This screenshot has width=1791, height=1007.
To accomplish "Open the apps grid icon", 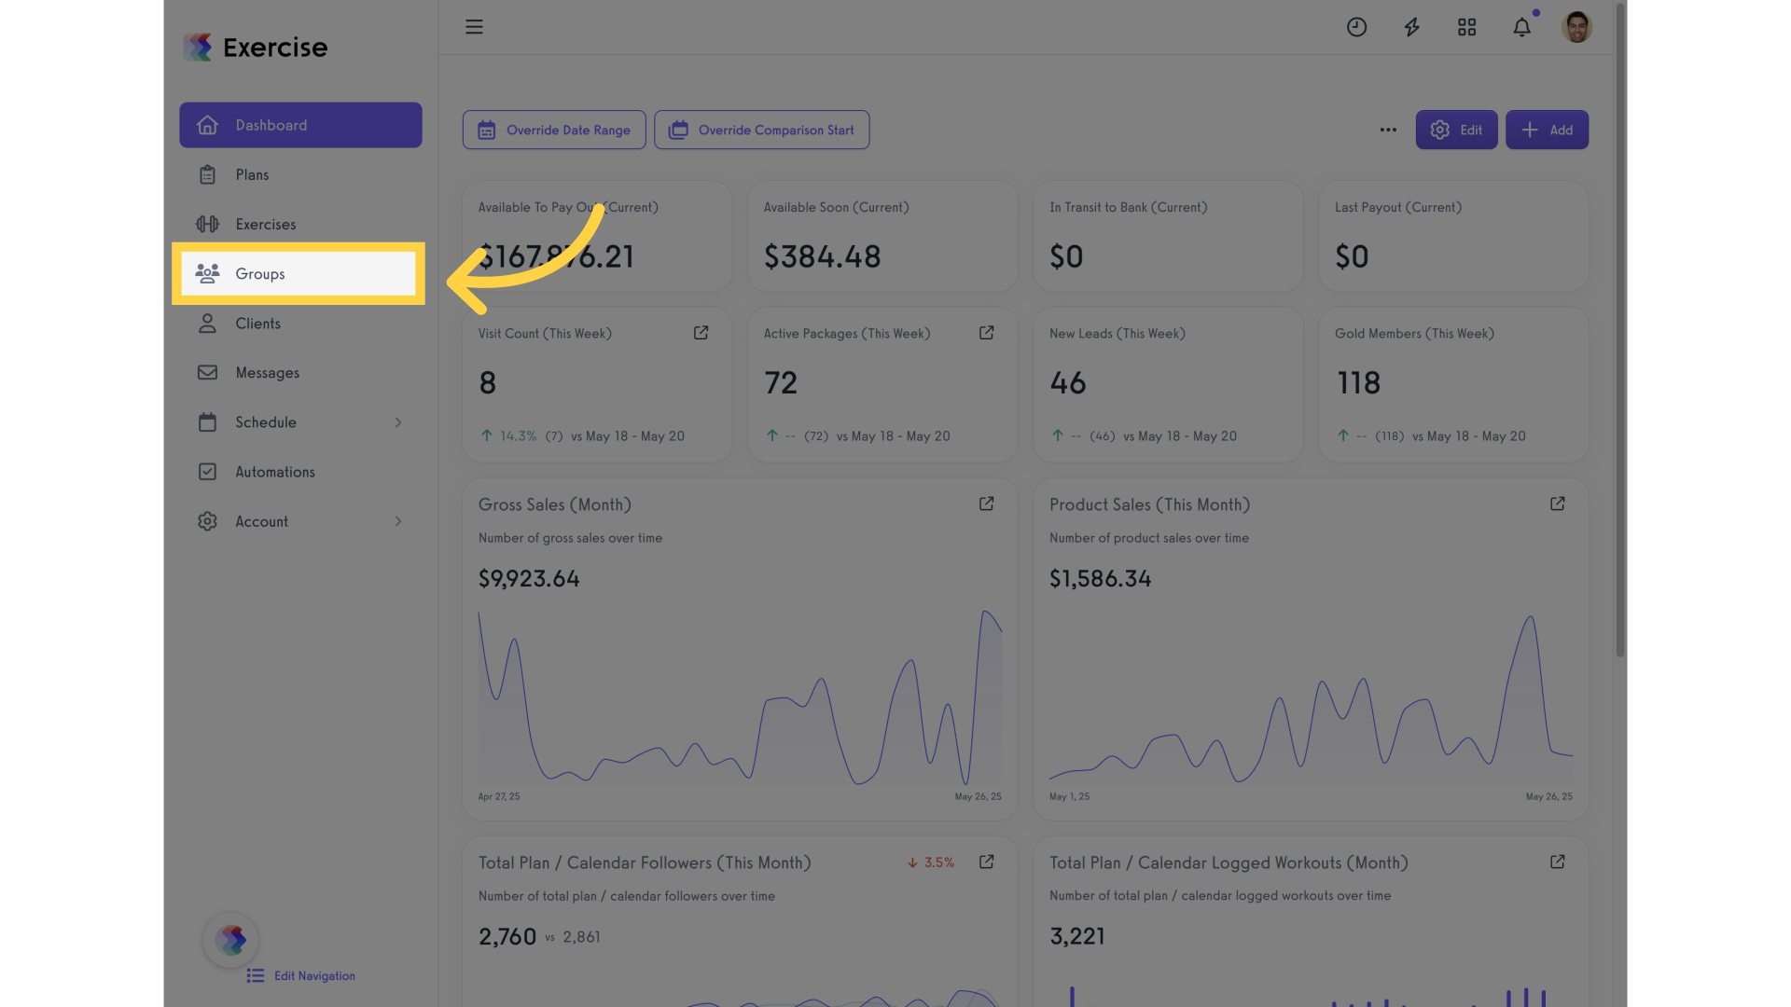I will [1466, 27].
